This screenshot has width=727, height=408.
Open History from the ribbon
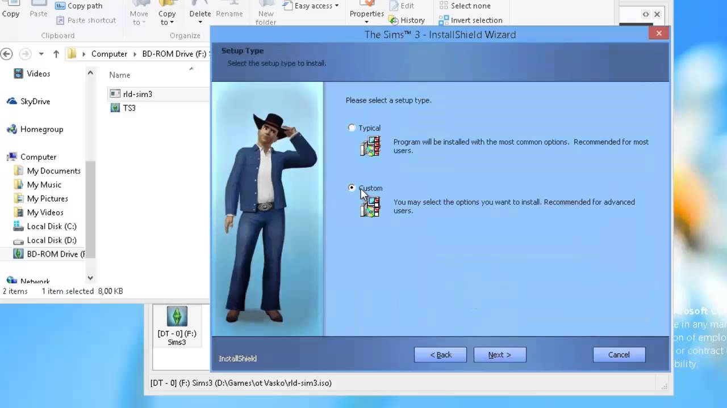(x=407, y=20)
